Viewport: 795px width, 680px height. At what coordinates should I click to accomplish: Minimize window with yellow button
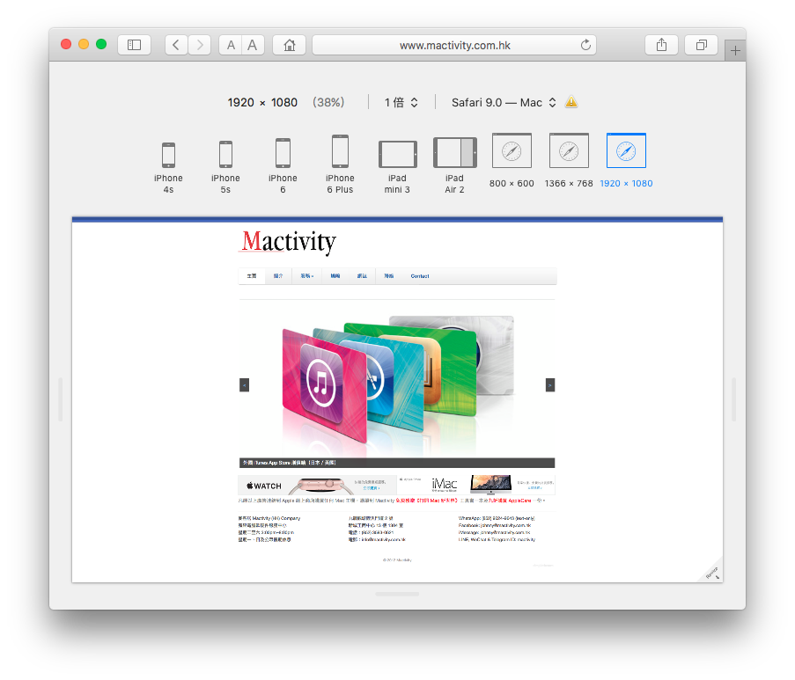click(x=84, y=44)
